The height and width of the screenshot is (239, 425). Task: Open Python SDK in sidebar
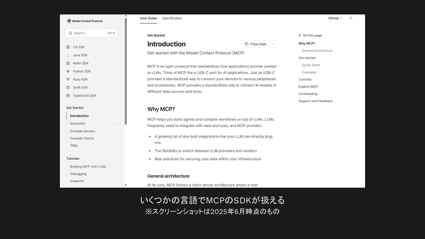coord(82,71)
